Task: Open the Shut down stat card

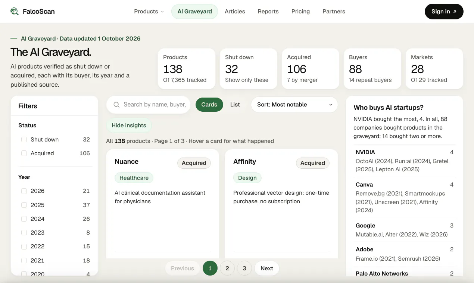Action: coord(248,69)
